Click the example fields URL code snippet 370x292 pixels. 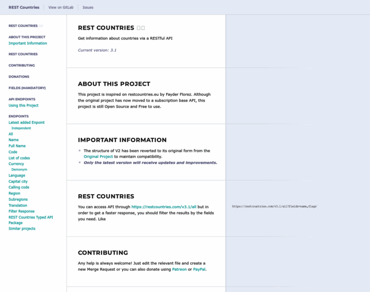[x=275, y=206]
